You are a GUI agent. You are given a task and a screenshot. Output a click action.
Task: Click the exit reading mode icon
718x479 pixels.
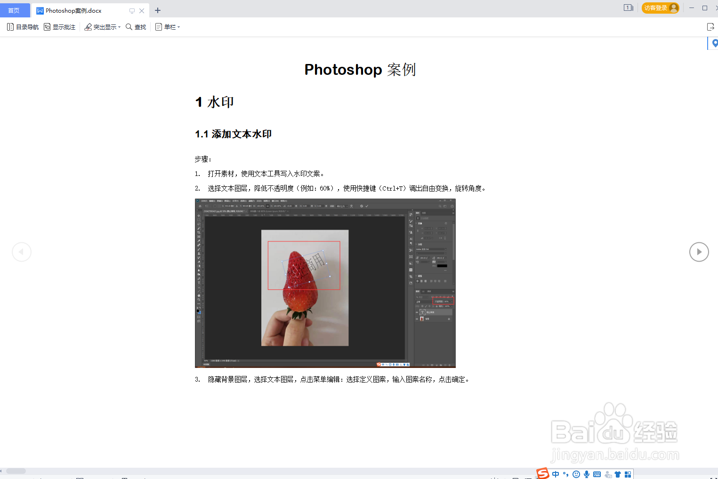(x=710, y=27)
